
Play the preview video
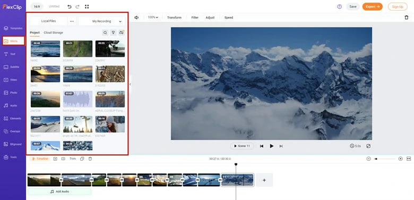tap(271, 146)
